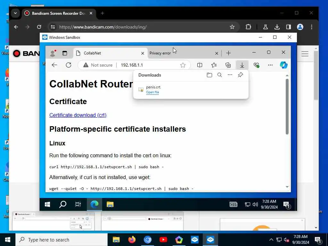Pin the Downloads panel
The height and width of the screenshot is (246, 328).
[x=240, y=75]
